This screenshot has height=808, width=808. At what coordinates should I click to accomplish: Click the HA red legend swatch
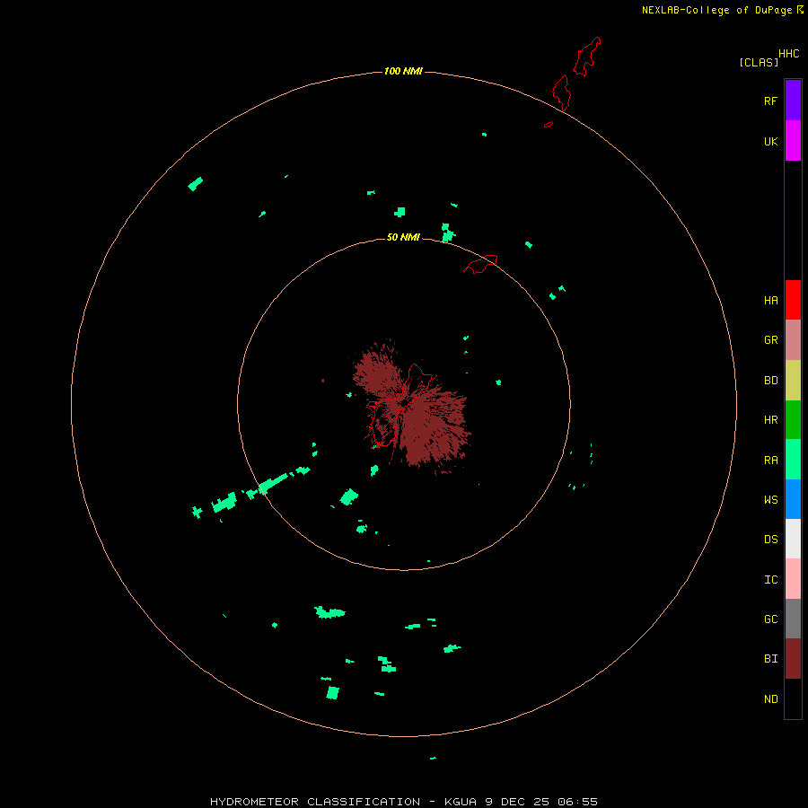(793, 300)
